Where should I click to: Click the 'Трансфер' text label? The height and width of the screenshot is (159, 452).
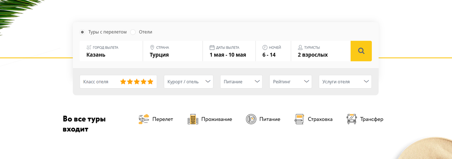pos(372,119)
